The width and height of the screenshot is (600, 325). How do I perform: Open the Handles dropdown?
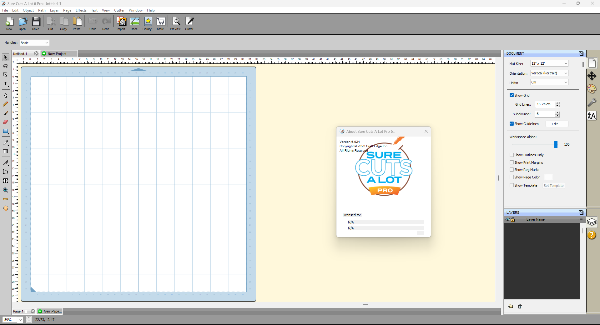click(35, 43)
